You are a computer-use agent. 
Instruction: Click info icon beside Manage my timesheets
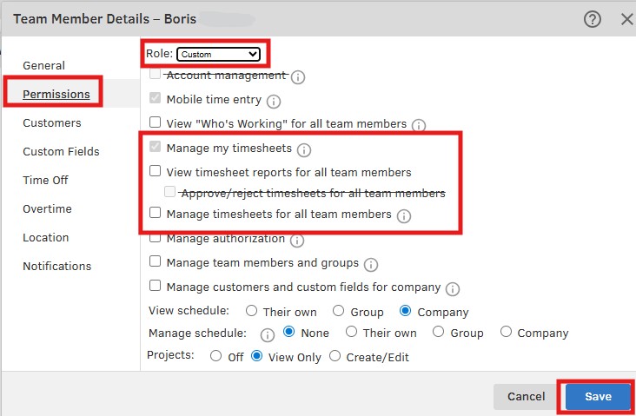[304, 150]
